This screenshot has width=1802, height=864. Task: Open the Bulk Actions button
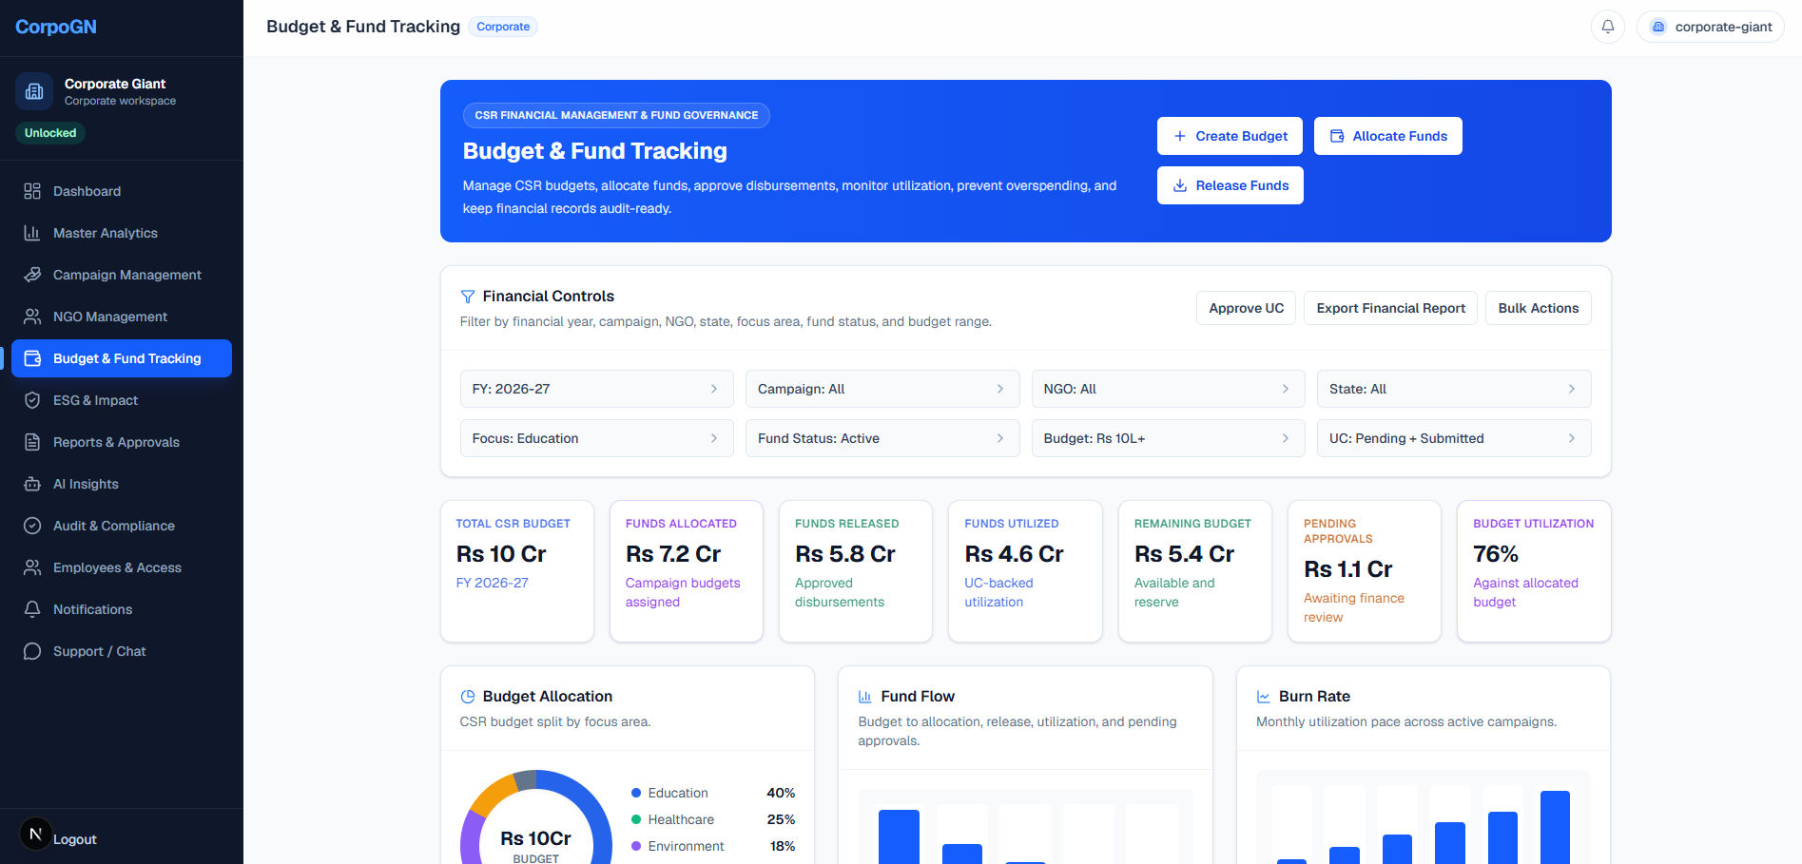pos(1539,308)
